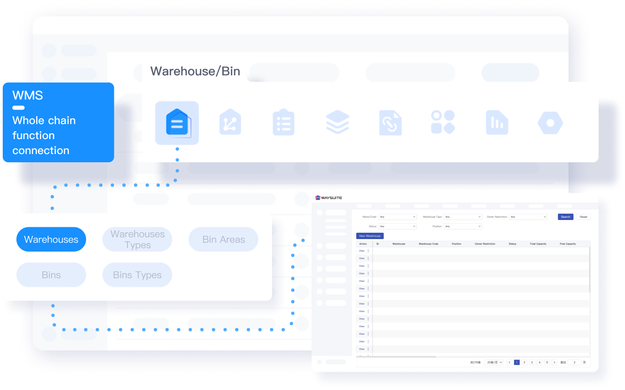Open the Warehouse Type dropdown
Image resolution: width=625 pixels, height=390 pixels.
463,217
